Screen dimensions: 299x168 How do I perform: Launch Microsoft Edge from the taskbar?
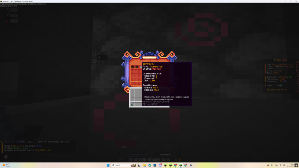tap(150, 165)
